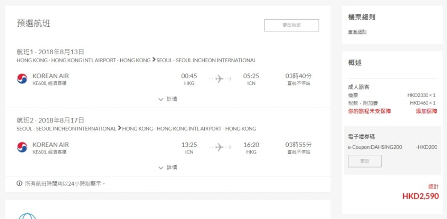The width and height of the screenshot is (447, 219).
Task: Click the 航班1 - 2018年8月13日 heading
Action: [x=51, y=52]
